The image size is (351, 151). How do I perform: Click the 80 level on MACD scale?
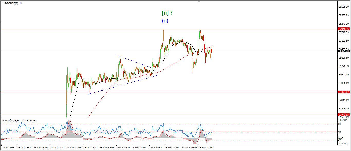click(341, 124)
